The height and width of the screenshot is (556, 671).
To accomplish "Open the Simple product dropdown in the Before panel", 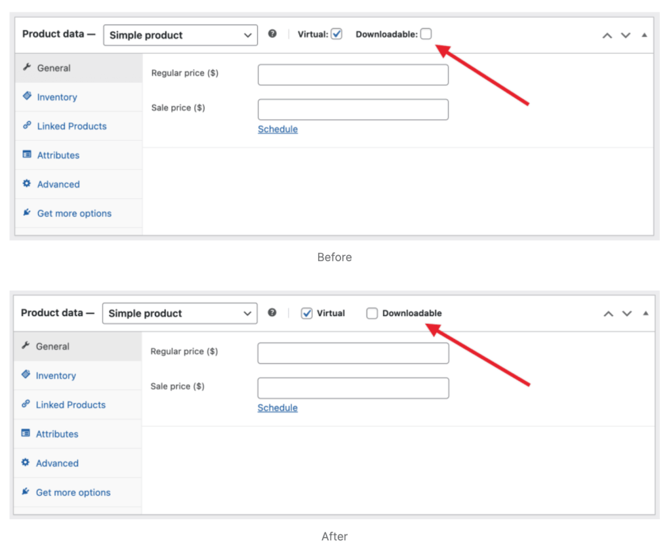I will tap(180, 35).
